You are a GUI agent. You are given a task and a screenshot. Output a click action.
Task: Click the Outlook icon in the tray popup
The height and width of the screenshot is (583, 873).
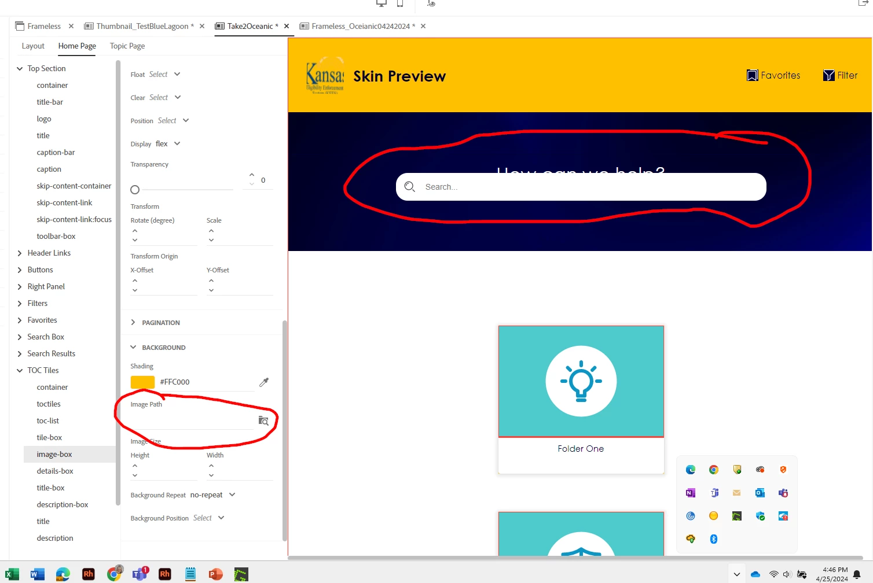[x=760, y=493]
